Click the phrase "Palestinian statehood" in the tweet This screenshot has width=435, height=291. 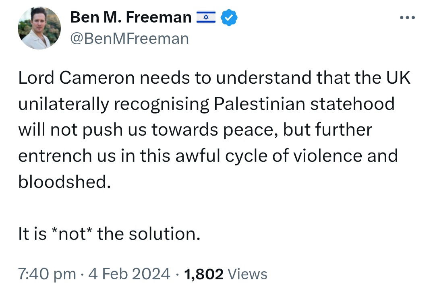pos(304,104)
